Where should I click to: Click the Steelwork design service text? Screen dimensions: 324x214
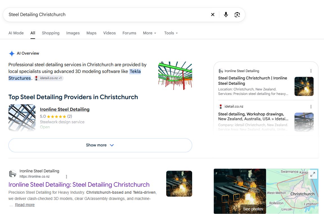click(x=62, y=122)
